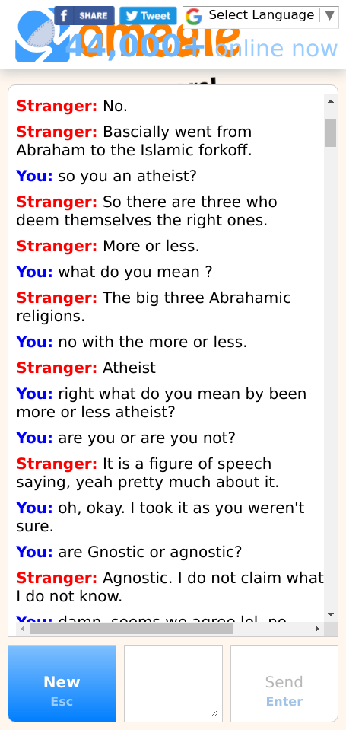Click the '44,000+ online now' counter text
This screenshot has height=730, width=346.
(202, 48)
